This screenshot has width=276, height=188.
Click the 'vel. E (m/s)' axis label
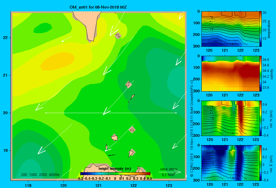click(271, 164)
